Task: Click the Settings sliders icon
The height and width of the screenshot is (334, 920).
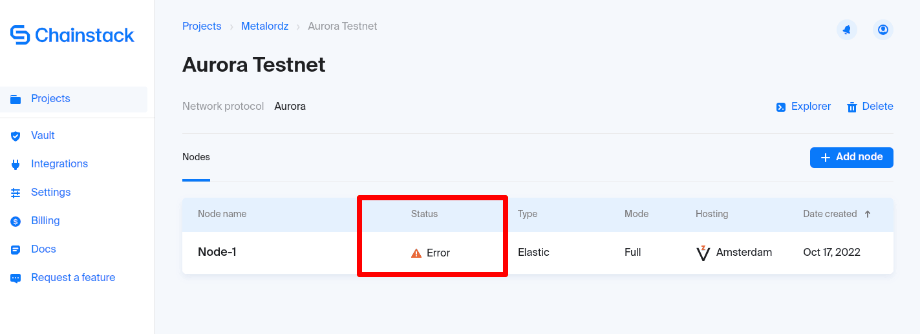Action: 16,193
